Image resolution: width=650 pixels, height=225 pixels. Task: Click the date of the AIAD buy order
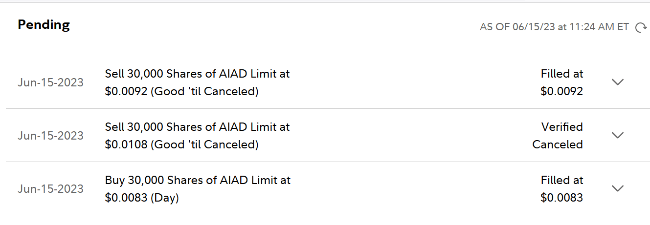click(x=50, y=189)
